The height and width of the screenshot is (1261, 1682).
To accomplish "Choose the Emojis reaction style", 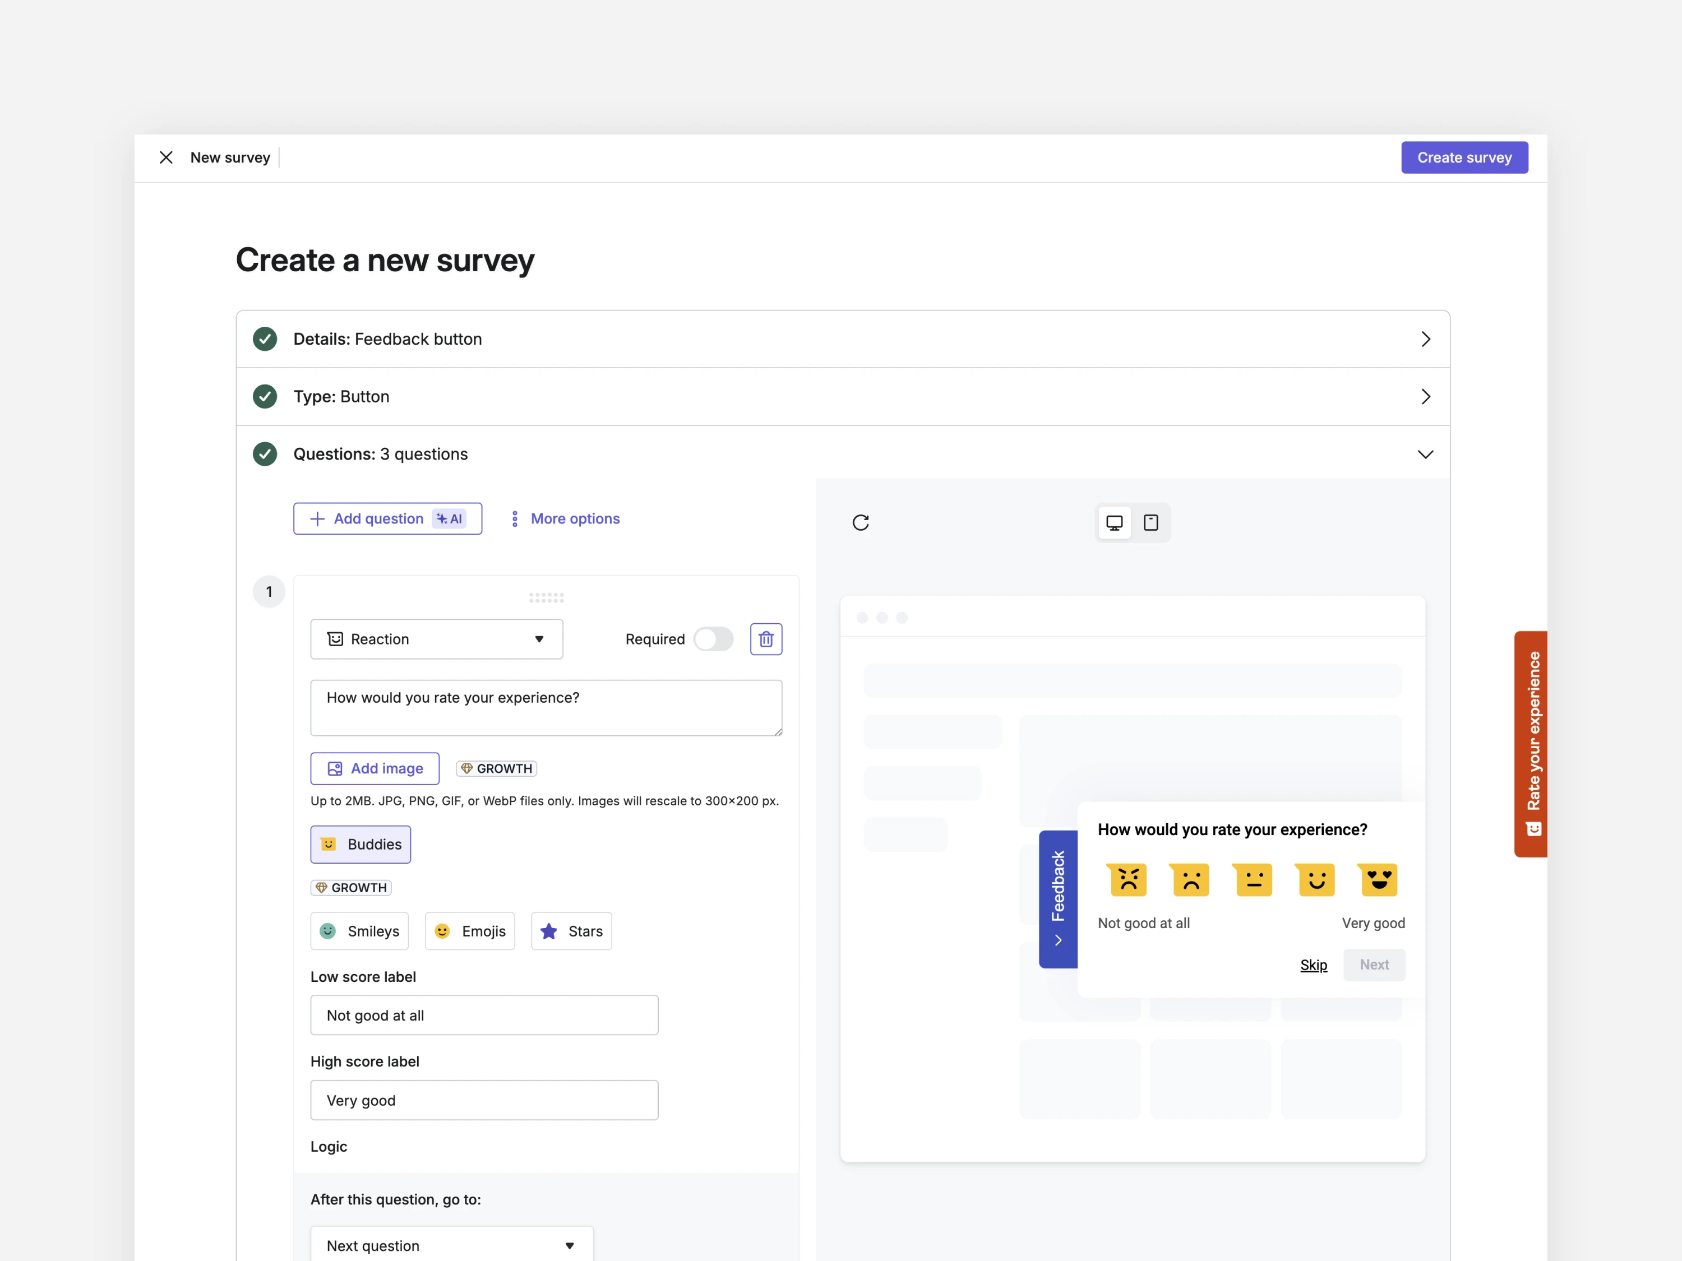I will pyautogui.click(x=470, y=931).
